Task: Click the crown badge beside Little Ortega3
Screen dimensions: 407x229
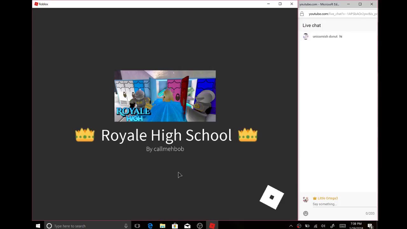Action: pos(315,198)
